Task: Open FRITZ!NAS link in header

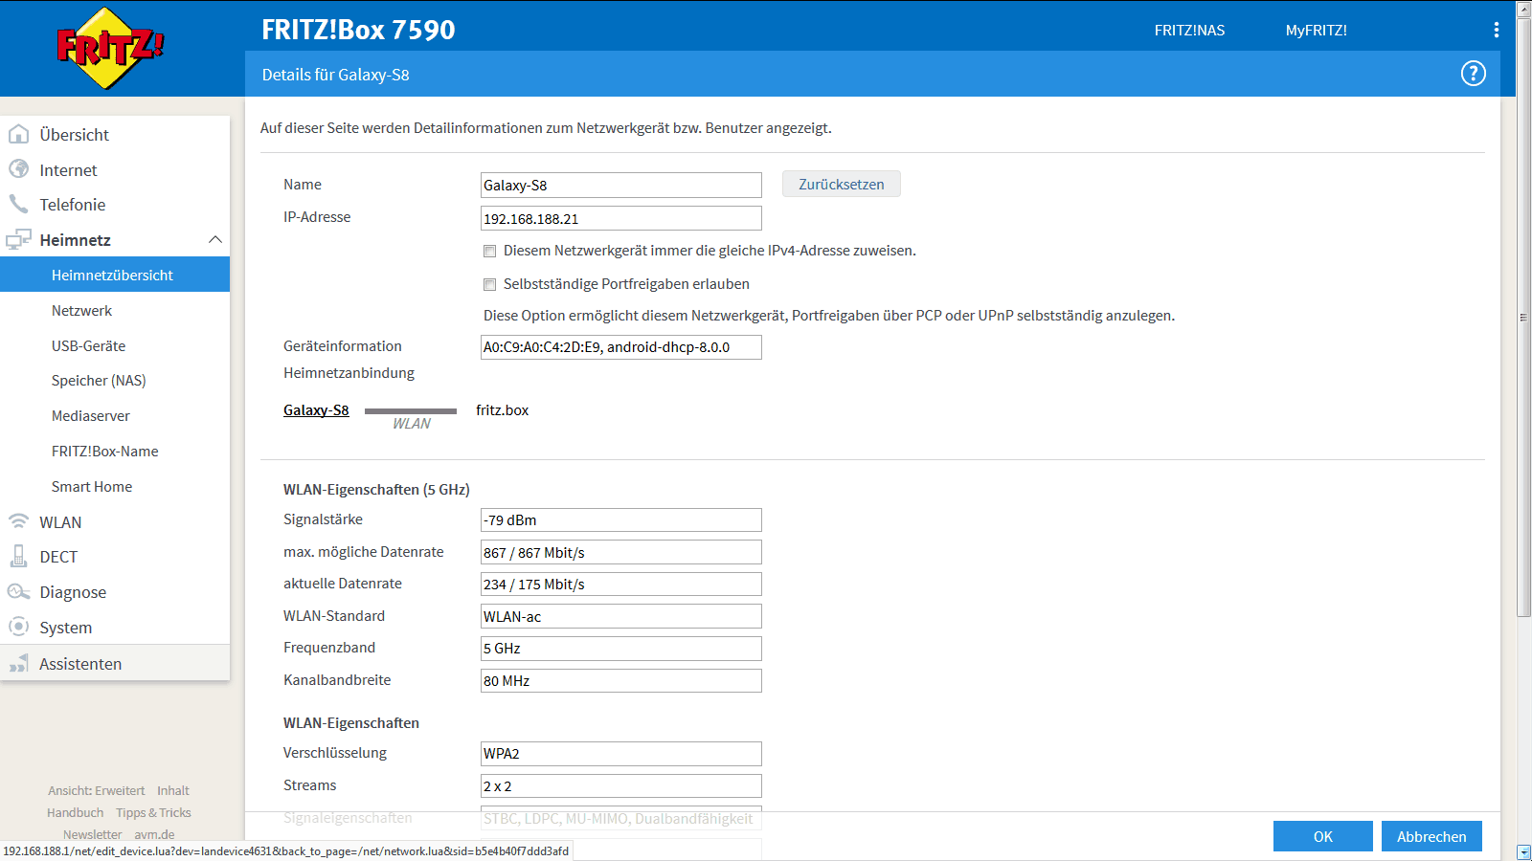Action: 1189,30
